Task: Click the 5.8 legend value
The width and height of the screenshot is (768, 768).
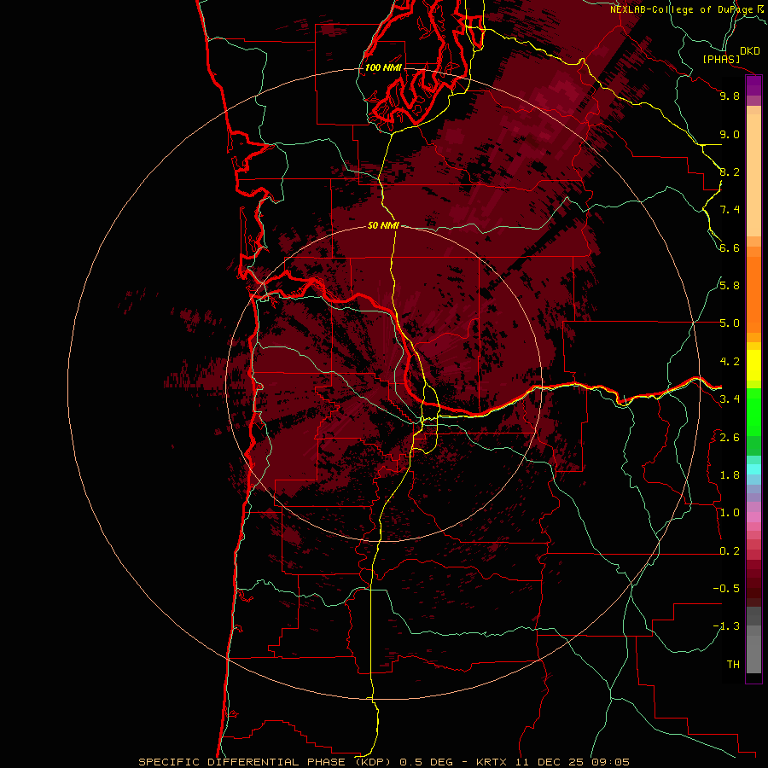Action: (730, 286)
